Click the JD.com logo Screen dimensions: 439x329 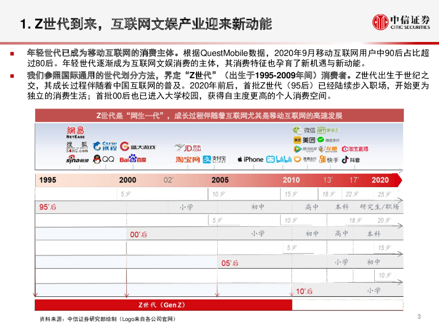point(188,147)
